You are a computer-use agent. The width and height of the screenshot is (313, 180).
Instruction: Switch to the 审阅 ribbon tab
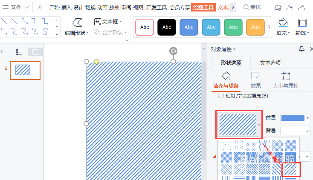126,8
